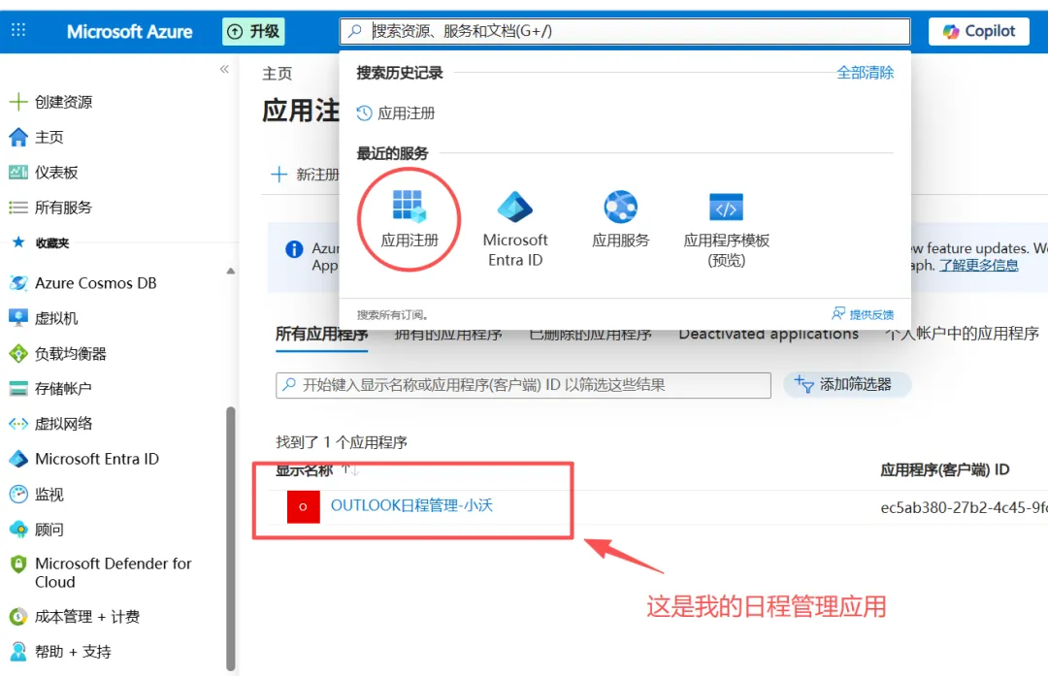Open 应用服务 recent service tile
The width and height of the screenshot is (1048, 676).
tap(620, 219)
